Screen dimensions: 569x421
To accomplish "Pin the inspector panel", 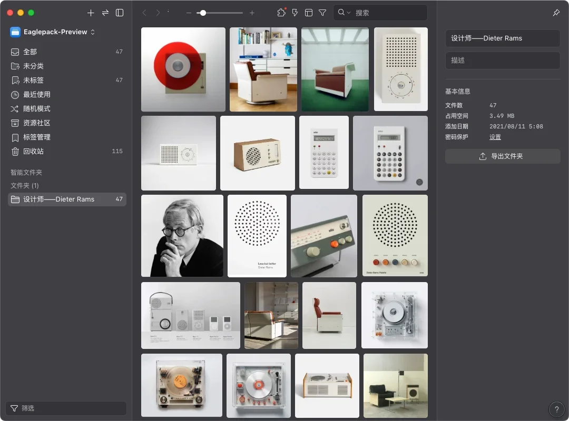I will pos(556,13).
